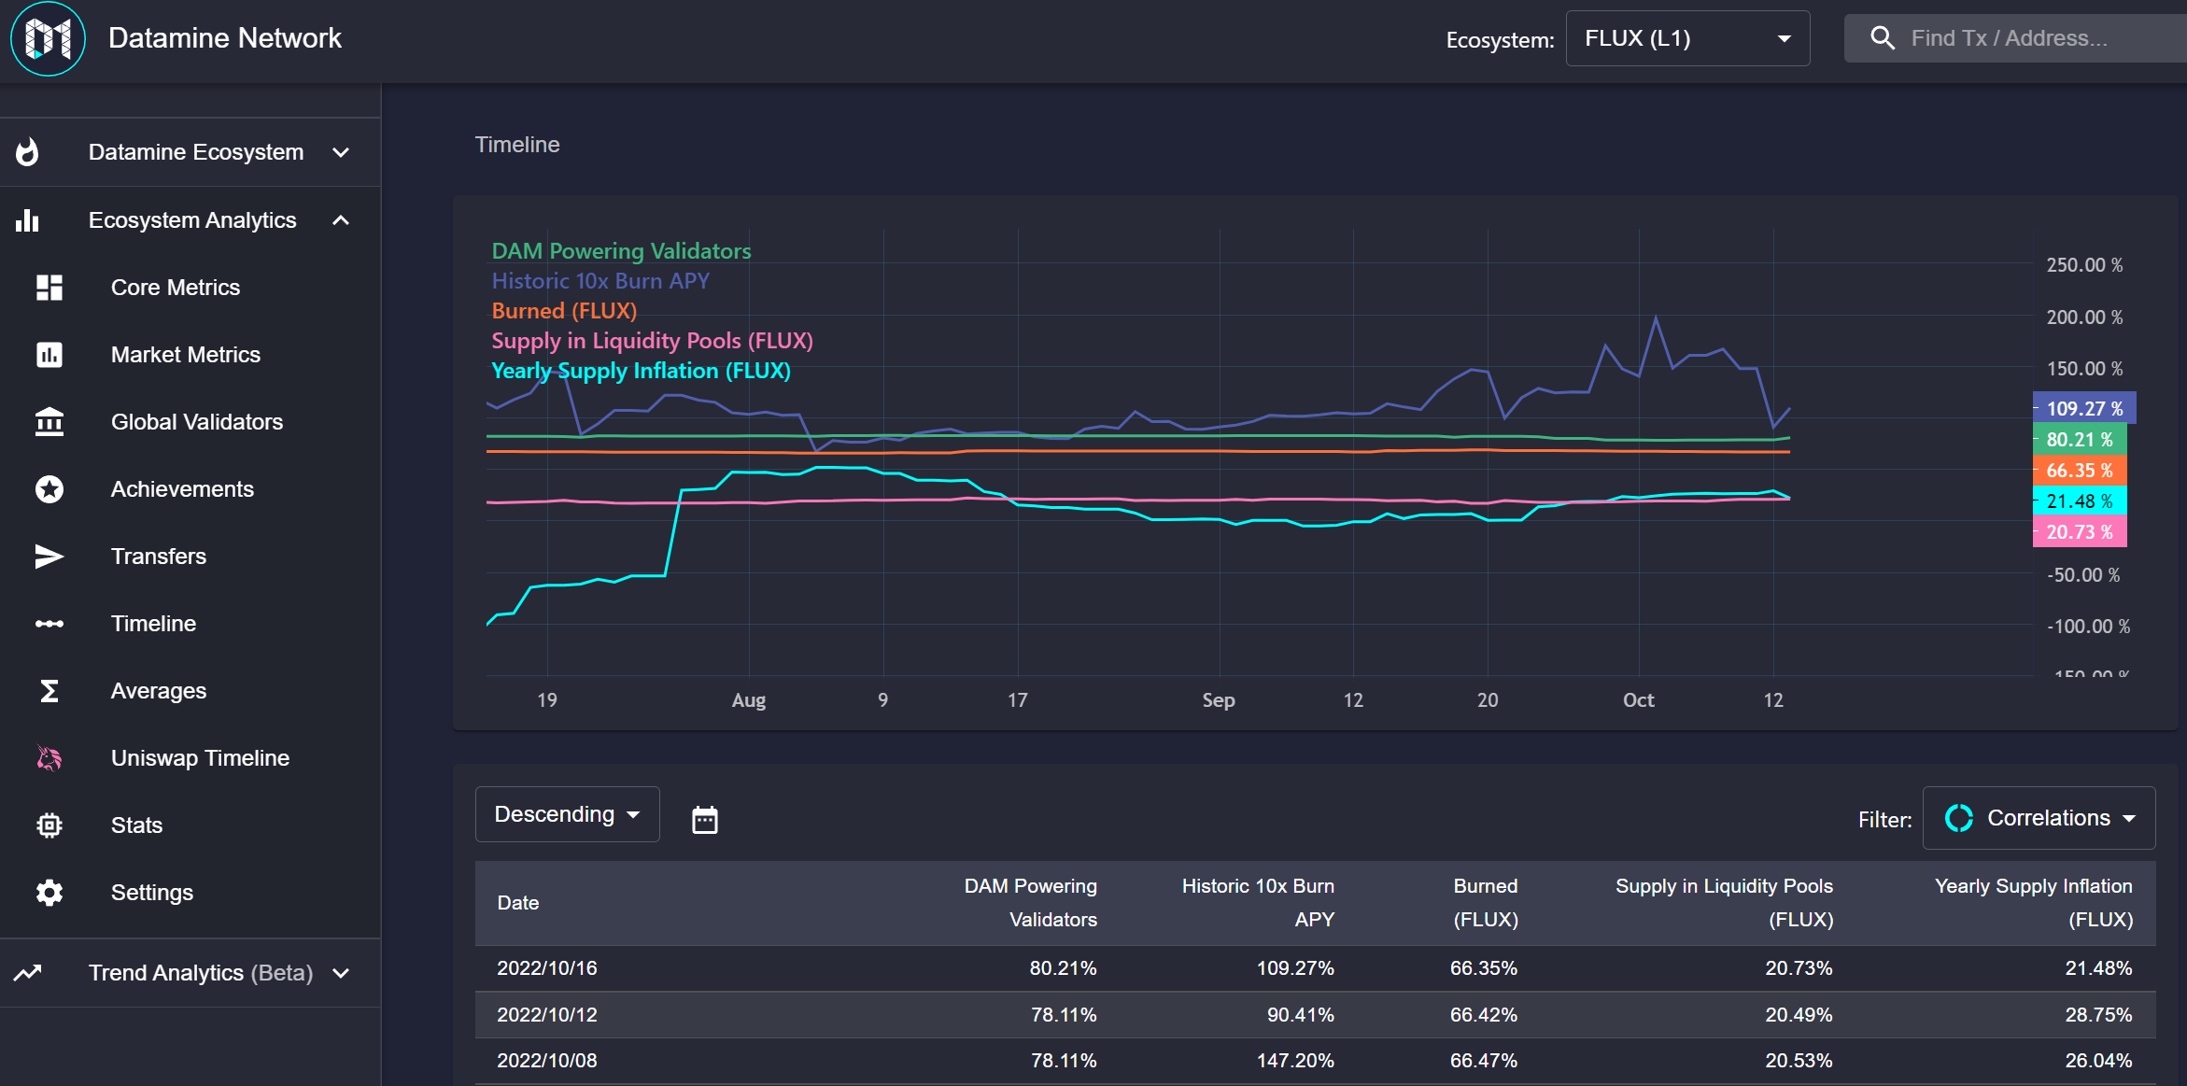This screenshot has height=1086, width=2187.
Task: Click the flame icon beside Datamine Ecosystem
Action: pyautogui.click(x=28, y=152)
